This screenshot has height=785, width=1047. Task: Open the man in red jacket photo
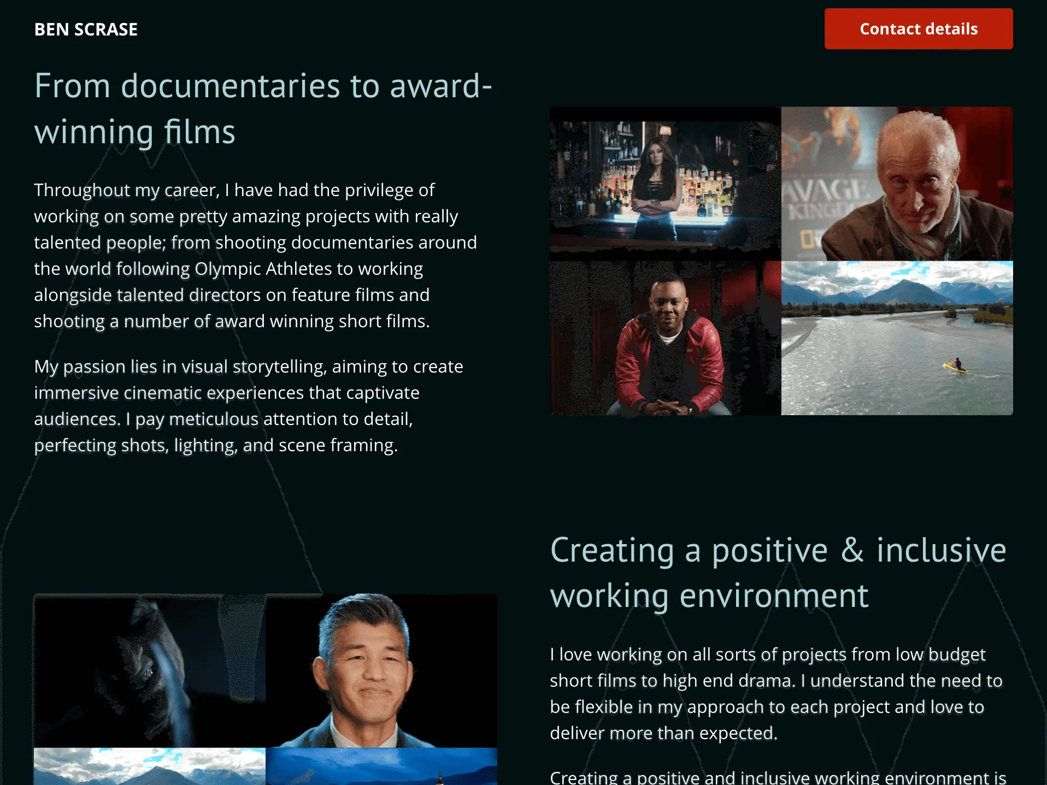pos(665,338)
